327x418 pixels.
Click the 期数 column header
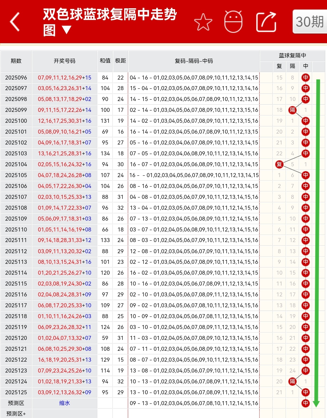16,61
